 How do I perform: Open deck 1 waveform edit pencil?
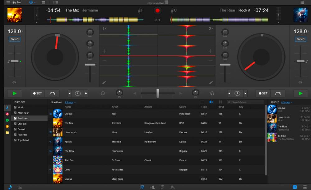point(104,83)
